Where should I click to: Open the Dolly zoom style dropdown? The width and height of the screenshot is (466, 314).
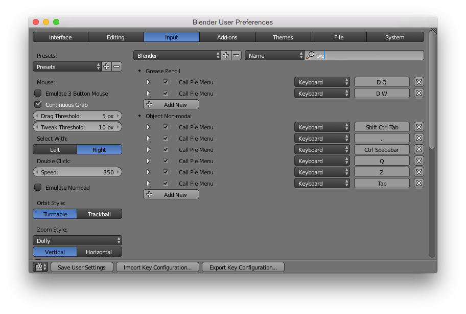[77, 240]
